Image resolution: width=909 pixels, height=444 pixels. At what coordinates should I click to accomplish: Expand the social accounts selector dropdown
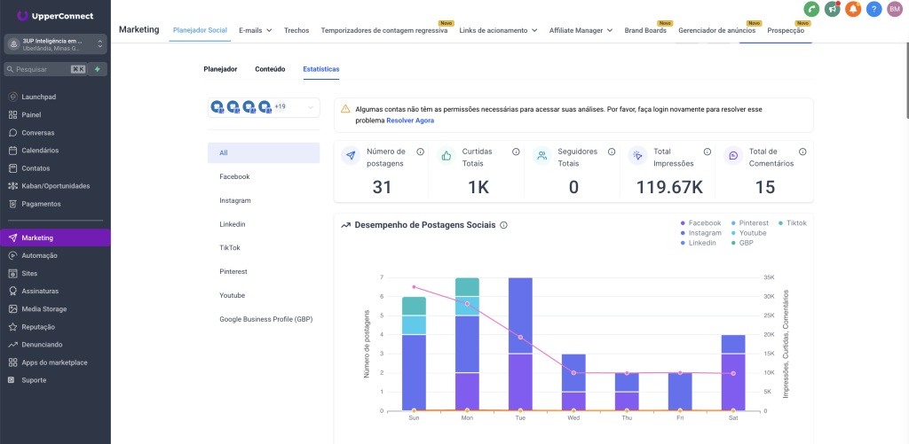(311, 107)
